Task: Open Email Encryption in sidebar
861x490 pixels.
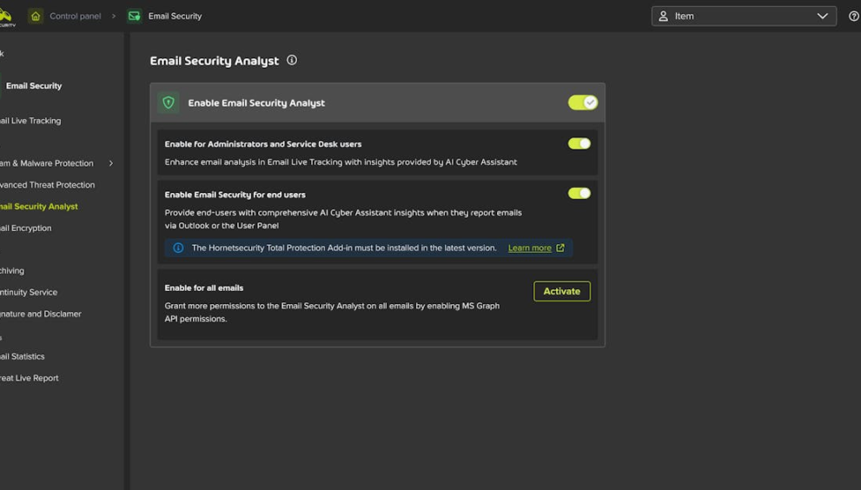Action: click(x=26, y=228)
